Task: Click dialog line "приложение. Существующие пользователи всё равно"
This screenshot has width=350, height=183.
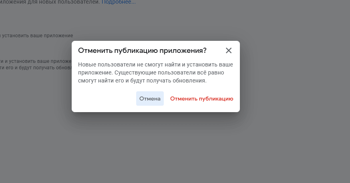Action: 151,72
